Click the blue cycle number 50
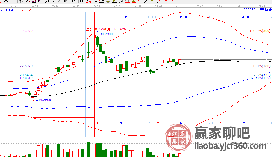Image resolution: width=272 pixels, height=157 pixels. pos(182,123)
